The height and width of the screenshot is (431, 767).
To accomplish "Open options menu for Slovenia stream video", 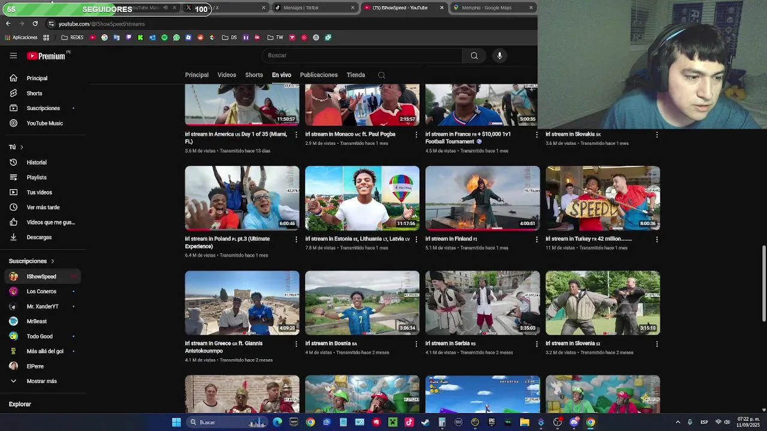I will 657,344.
